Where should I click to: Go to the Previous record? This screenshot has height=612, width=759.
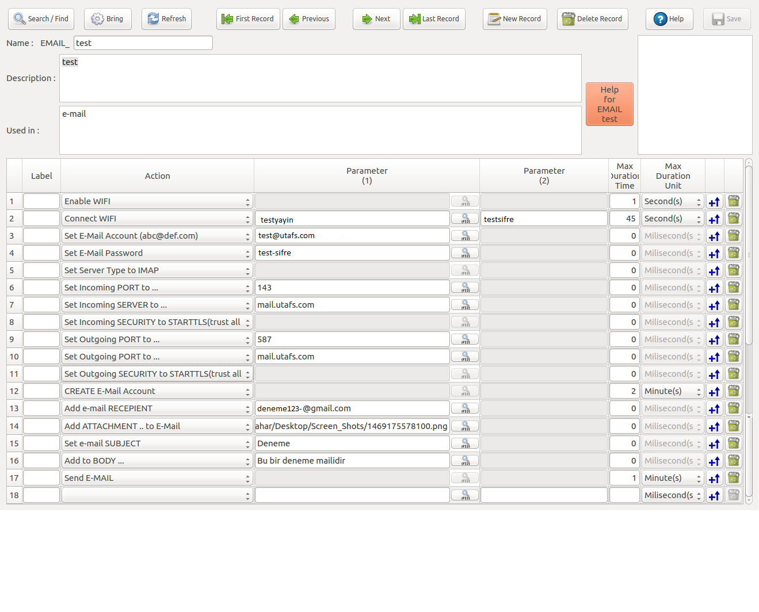tap(309, 19)
